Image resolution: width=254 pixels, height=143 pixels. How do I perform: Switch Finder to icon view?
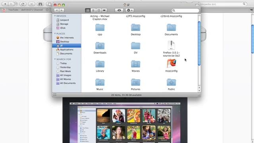tap(88, 10)
